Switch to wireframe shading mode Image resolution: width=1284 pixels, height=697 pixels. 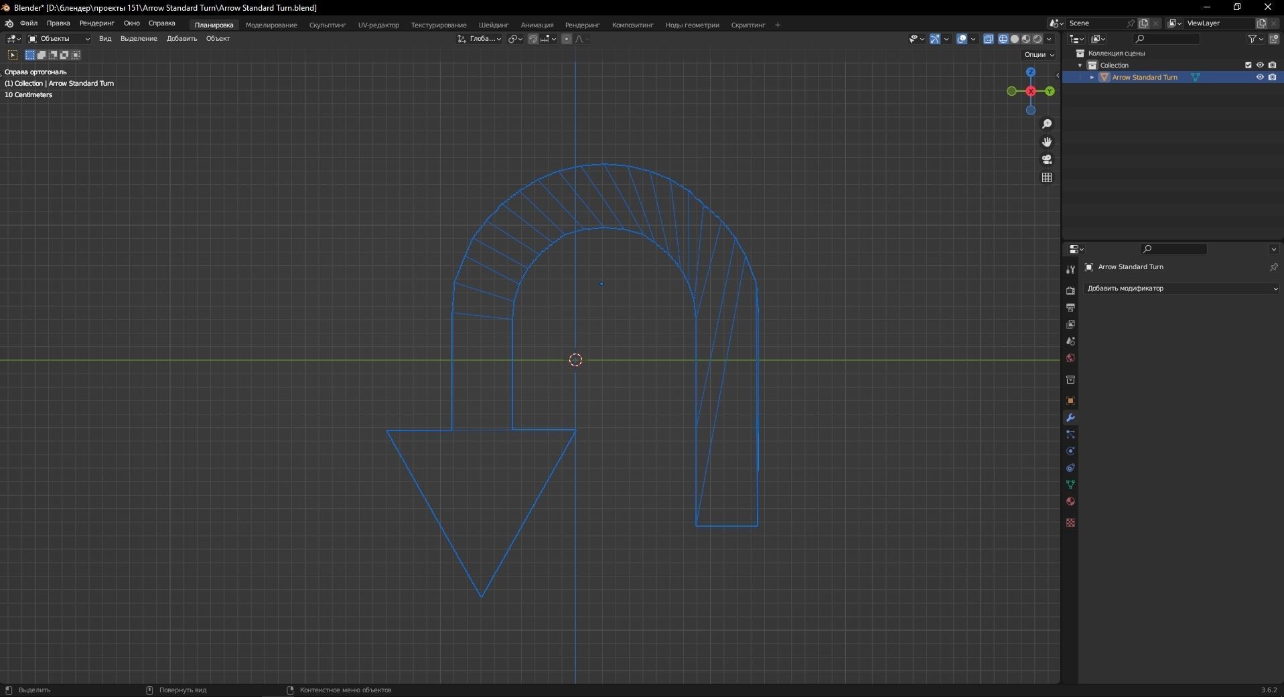(x=1003, y=39)
